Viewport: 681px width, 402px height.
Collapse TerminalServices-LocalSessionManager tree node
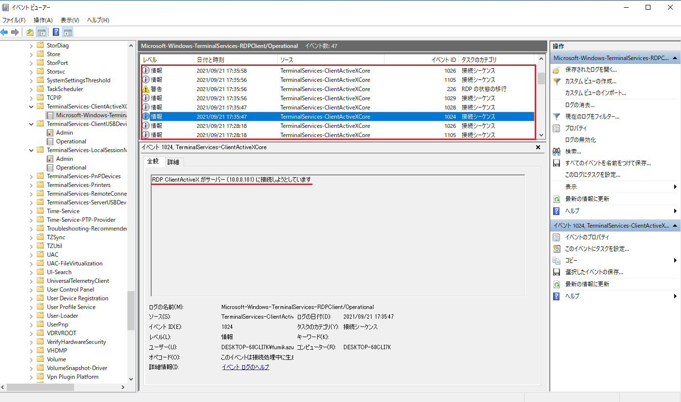[31, 150]
